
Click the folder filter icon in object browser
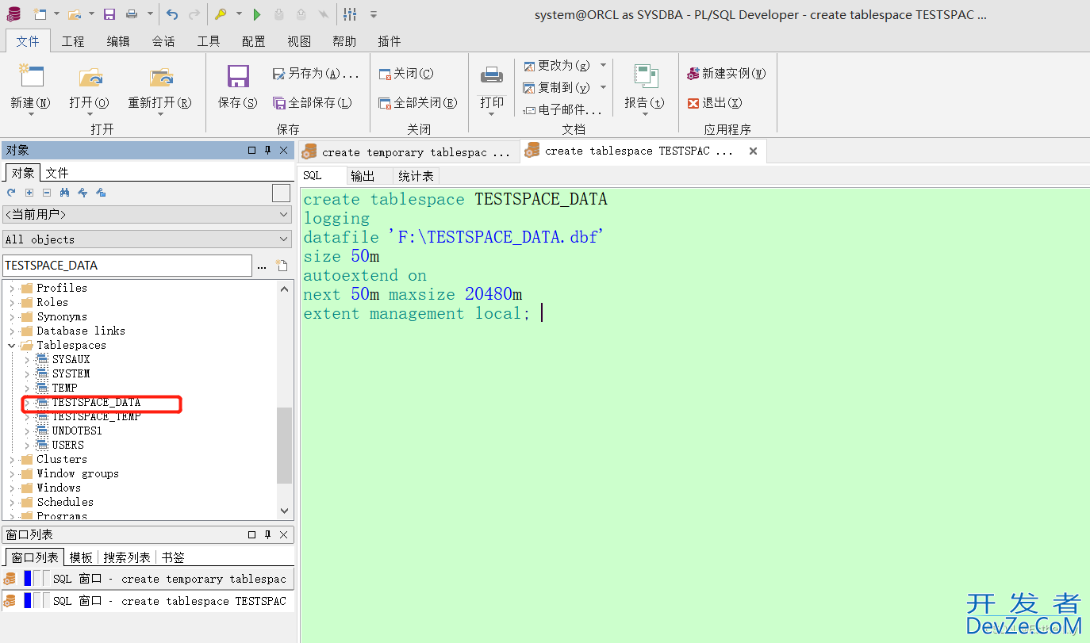(101, 193)
